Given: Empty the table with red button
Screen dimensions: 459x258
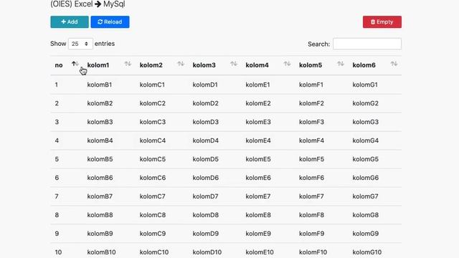Looking at the screenshot, I should [x=382, y=22].
